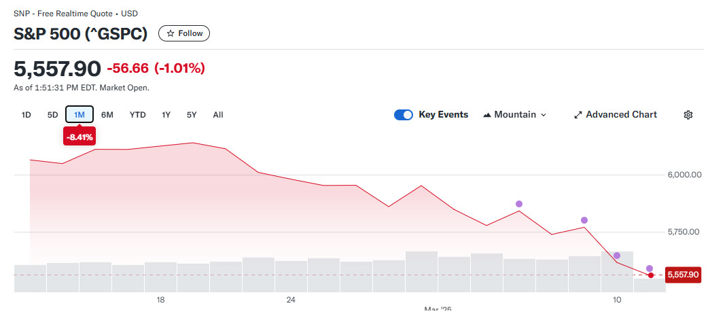Click the chevron next to Mountain
This screenshot has height=312, width=710.
(544, 115)
